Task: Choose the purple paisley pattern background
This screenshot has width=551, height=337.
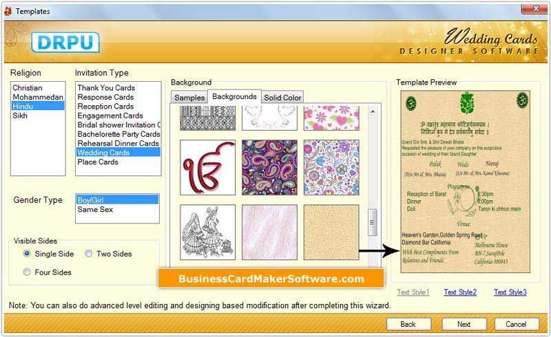Action: coord(269,167)
